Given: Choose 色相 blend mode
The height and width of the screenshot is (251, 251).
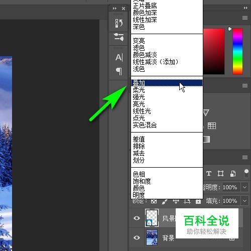Looking at the screenshot, I should 167,174.
